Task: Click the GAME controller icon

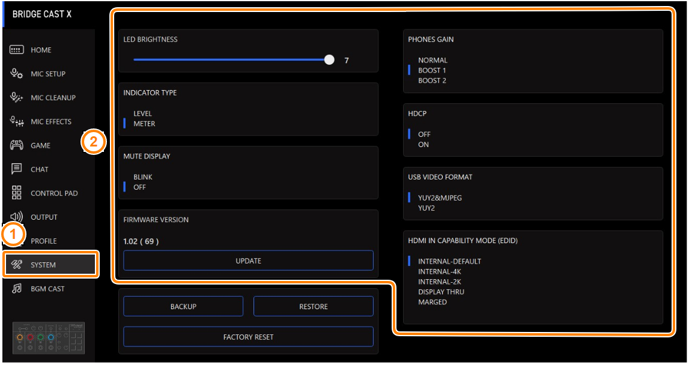Action: (17, 145)
